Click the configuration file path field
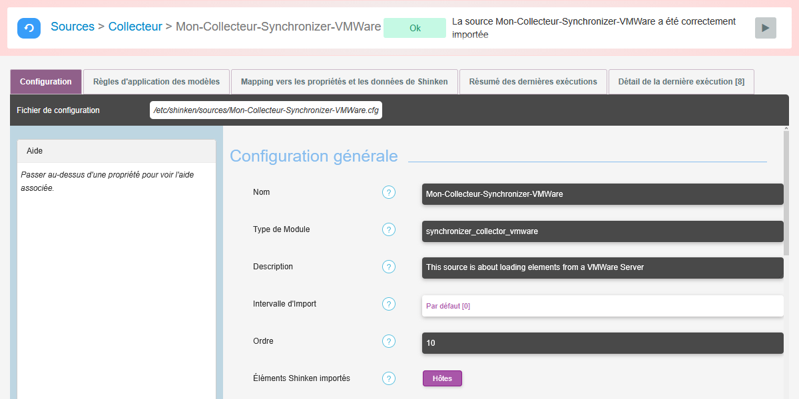The image size is (799, 399). pos(266,110)
